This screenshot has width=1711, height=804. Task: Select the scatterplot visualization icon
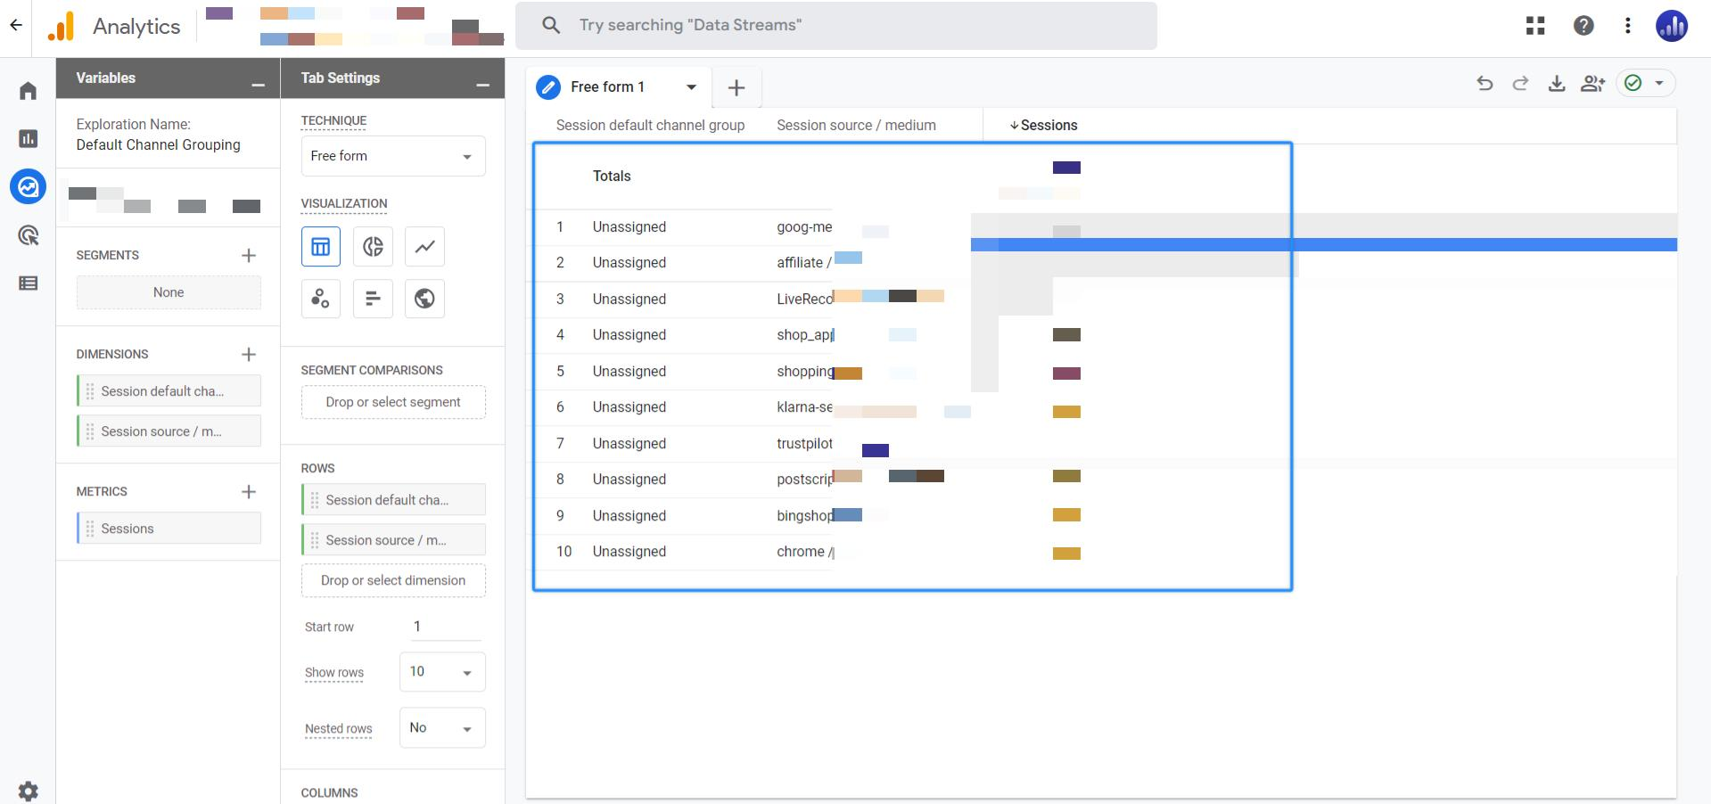tap(321, 299)
